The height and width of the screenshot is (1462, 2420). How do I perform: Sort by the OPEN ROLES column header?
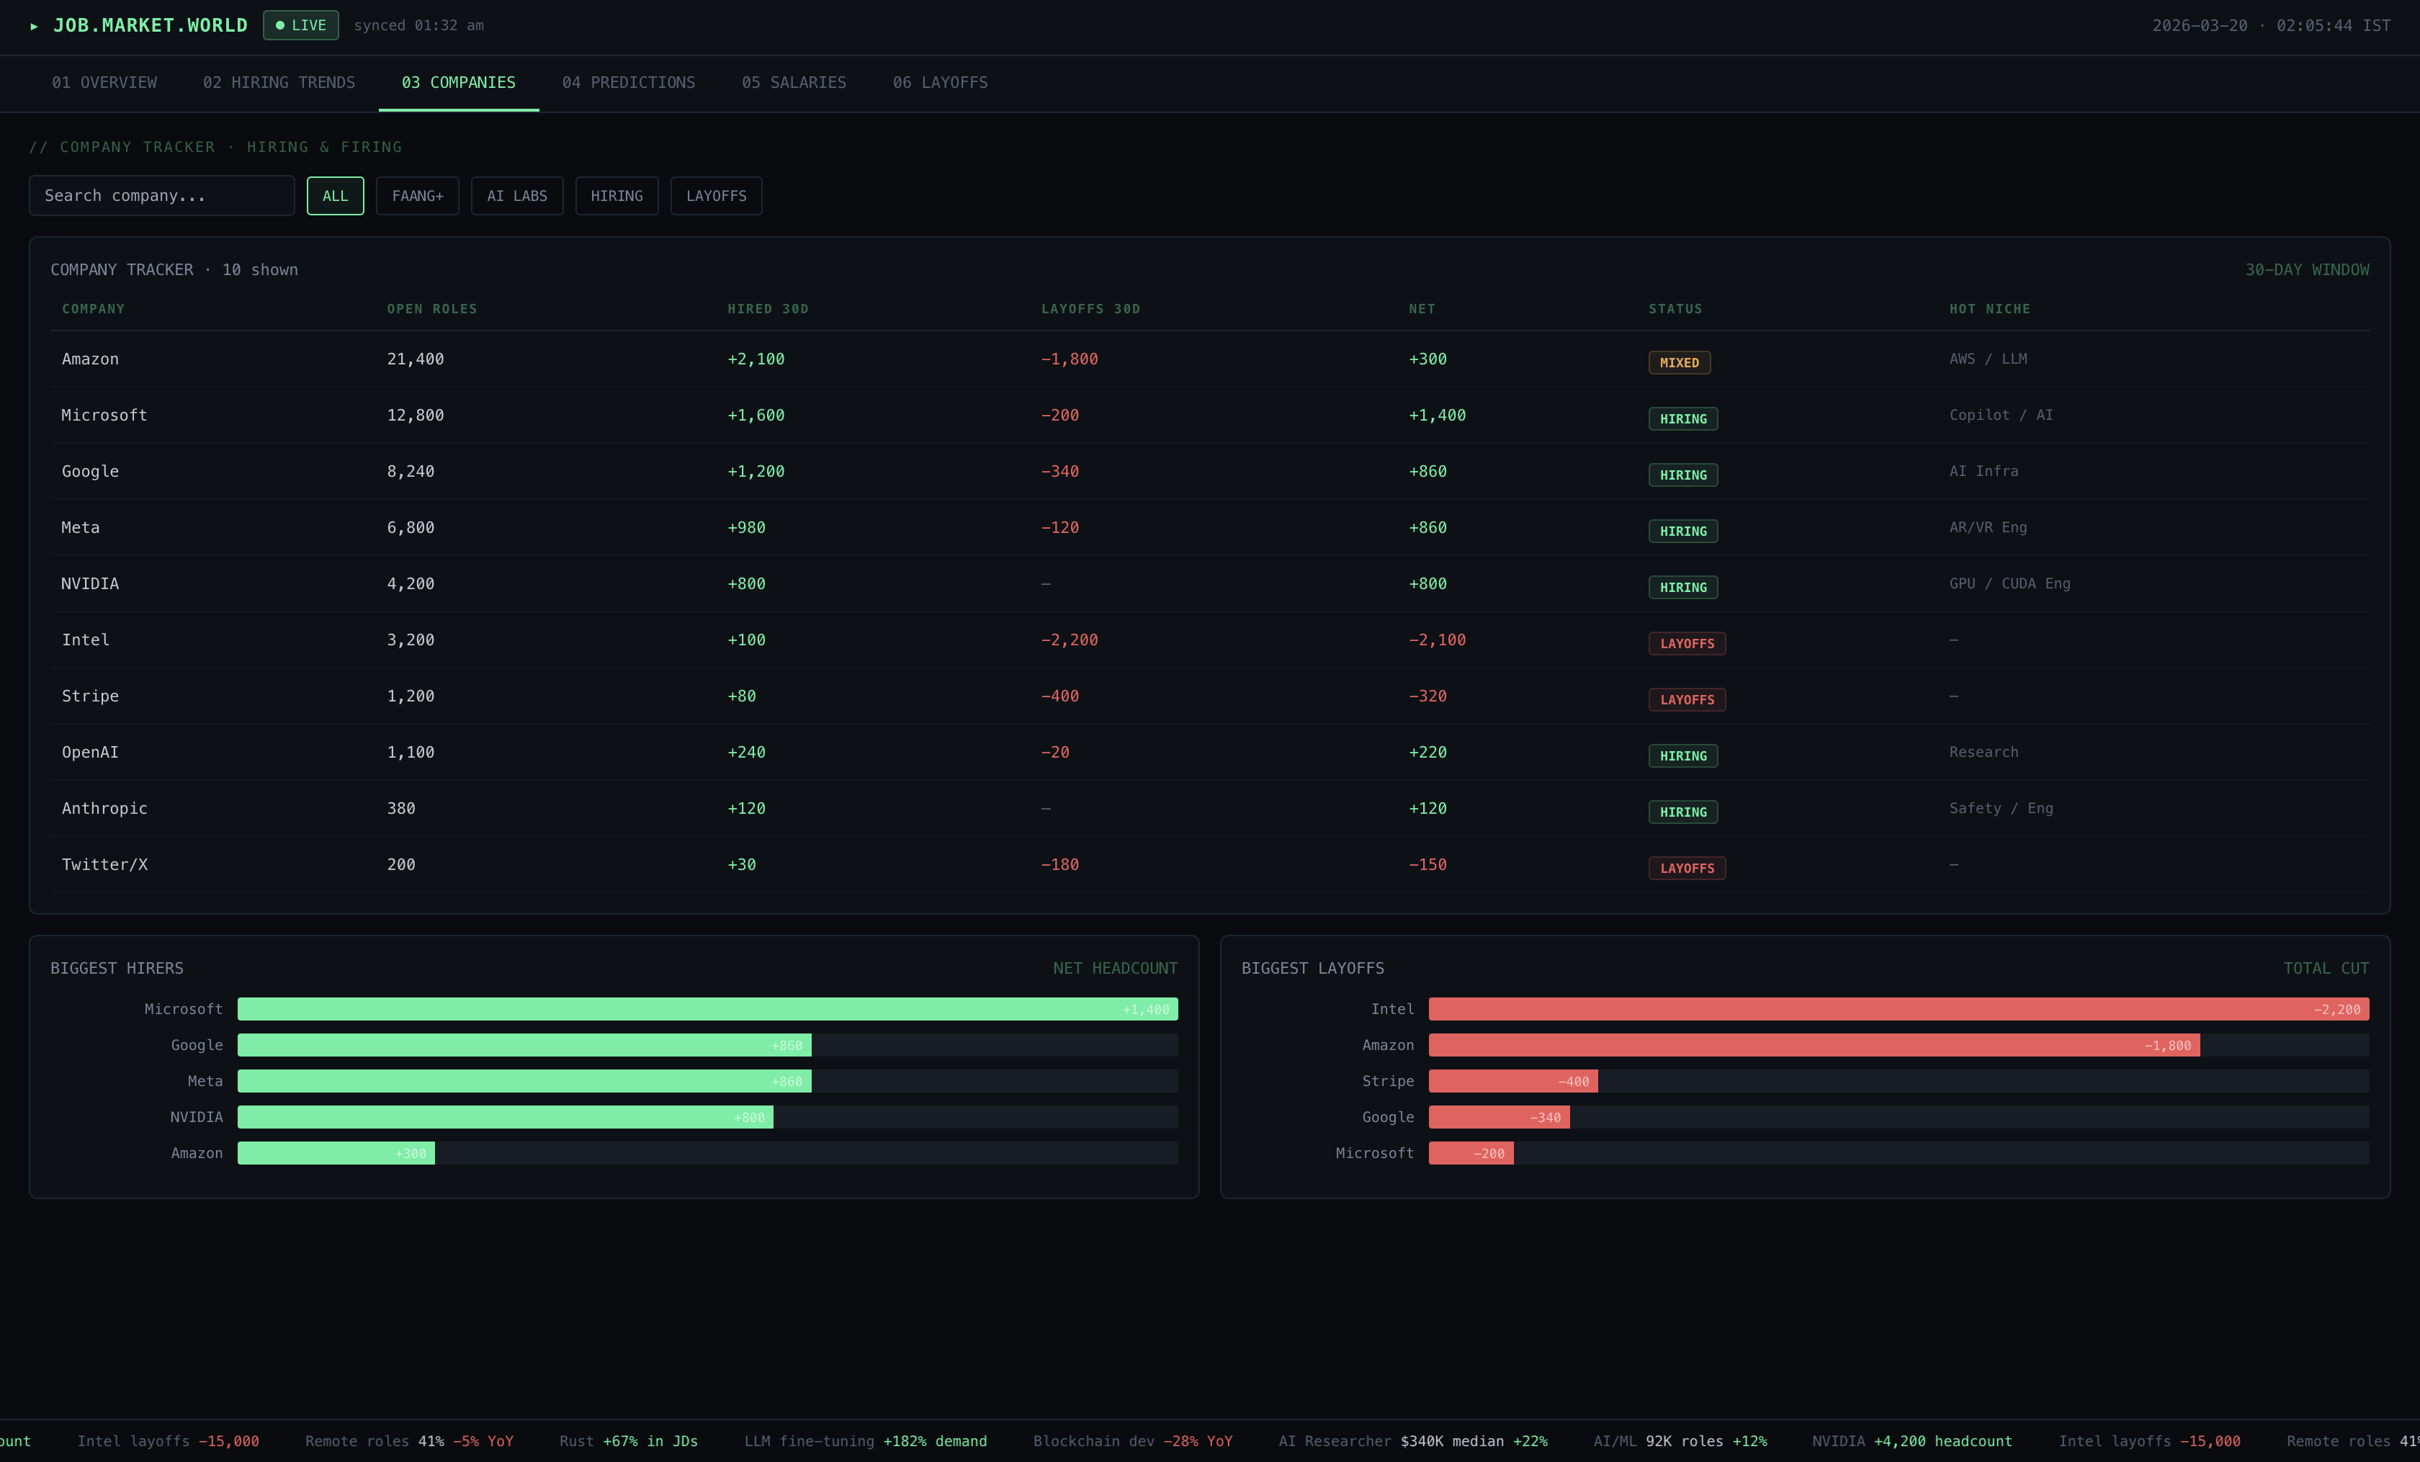(431, 308)
